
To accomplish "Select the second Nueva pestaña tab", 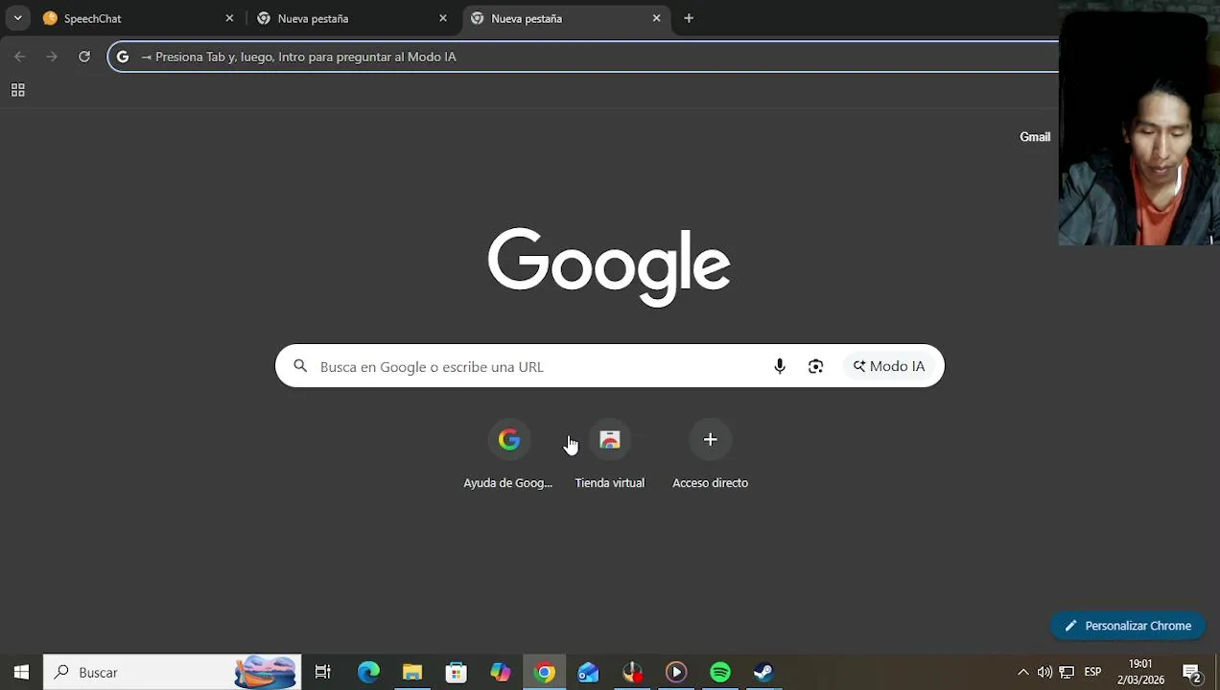I will (x=566, y=18).
